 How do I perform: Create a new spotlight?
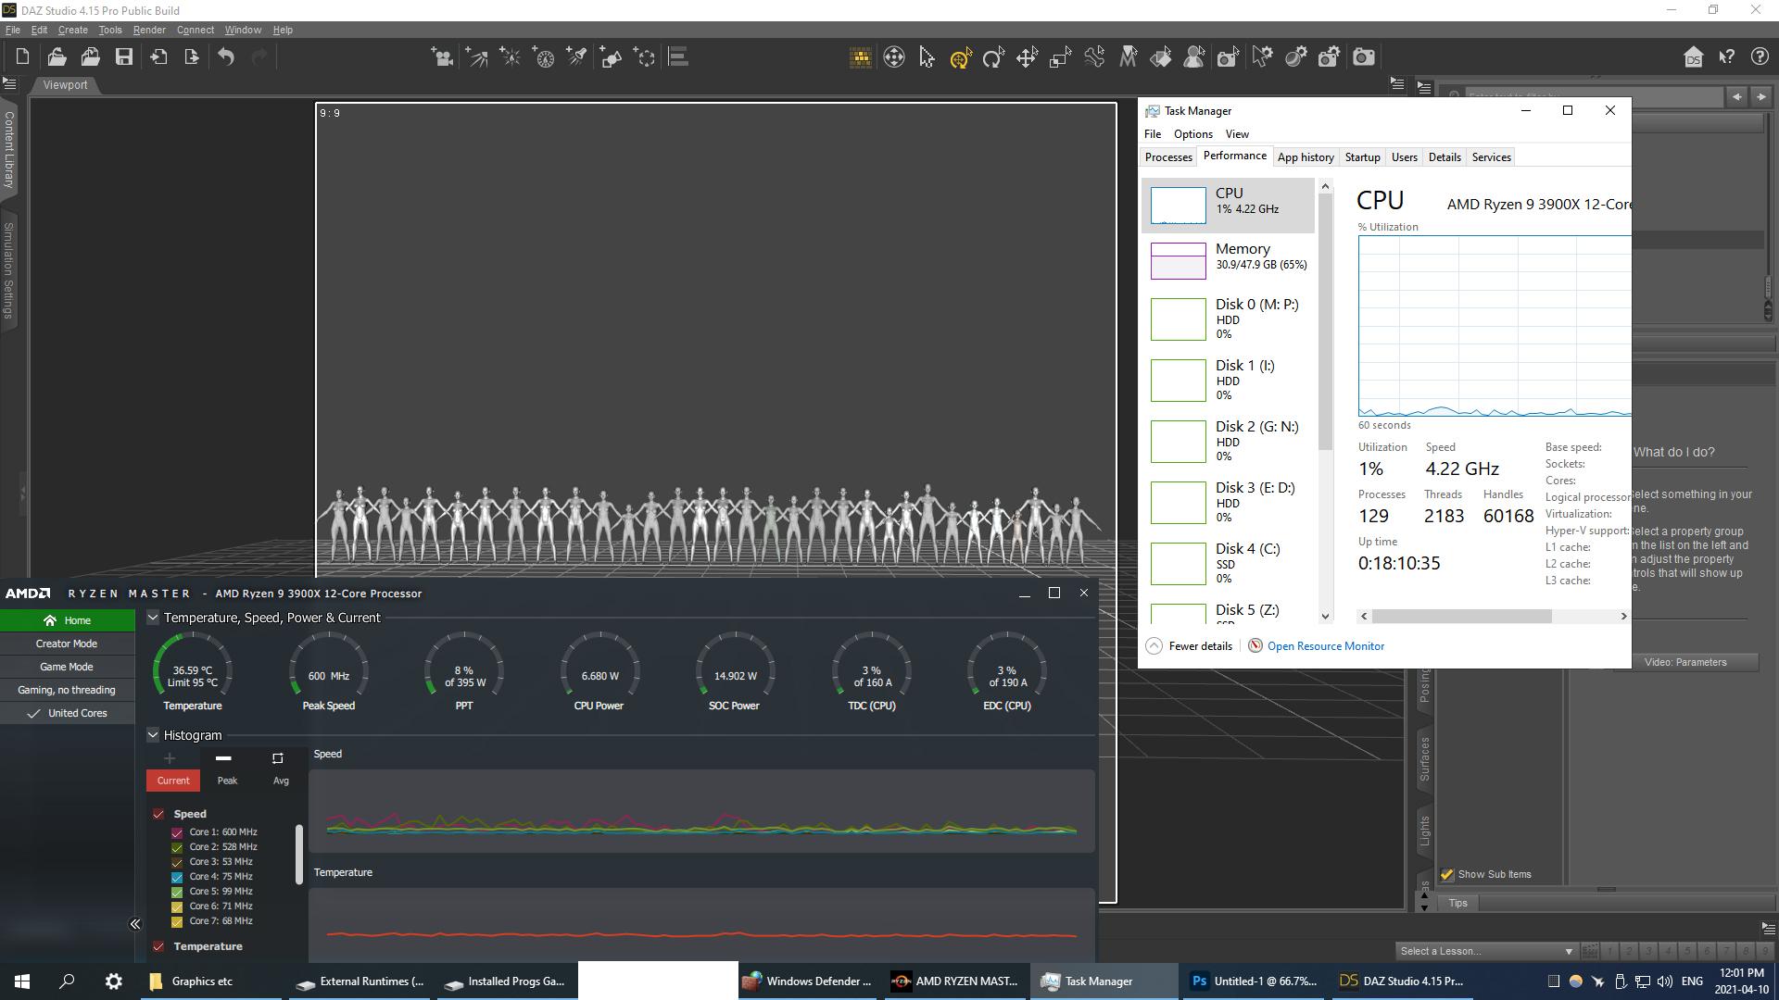click(x=576, y=57)
